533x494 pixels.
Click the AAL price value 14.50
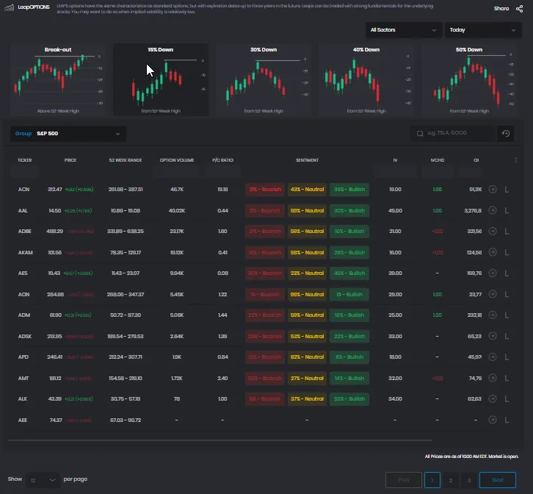pyautogui.click(x=55, y=210)
